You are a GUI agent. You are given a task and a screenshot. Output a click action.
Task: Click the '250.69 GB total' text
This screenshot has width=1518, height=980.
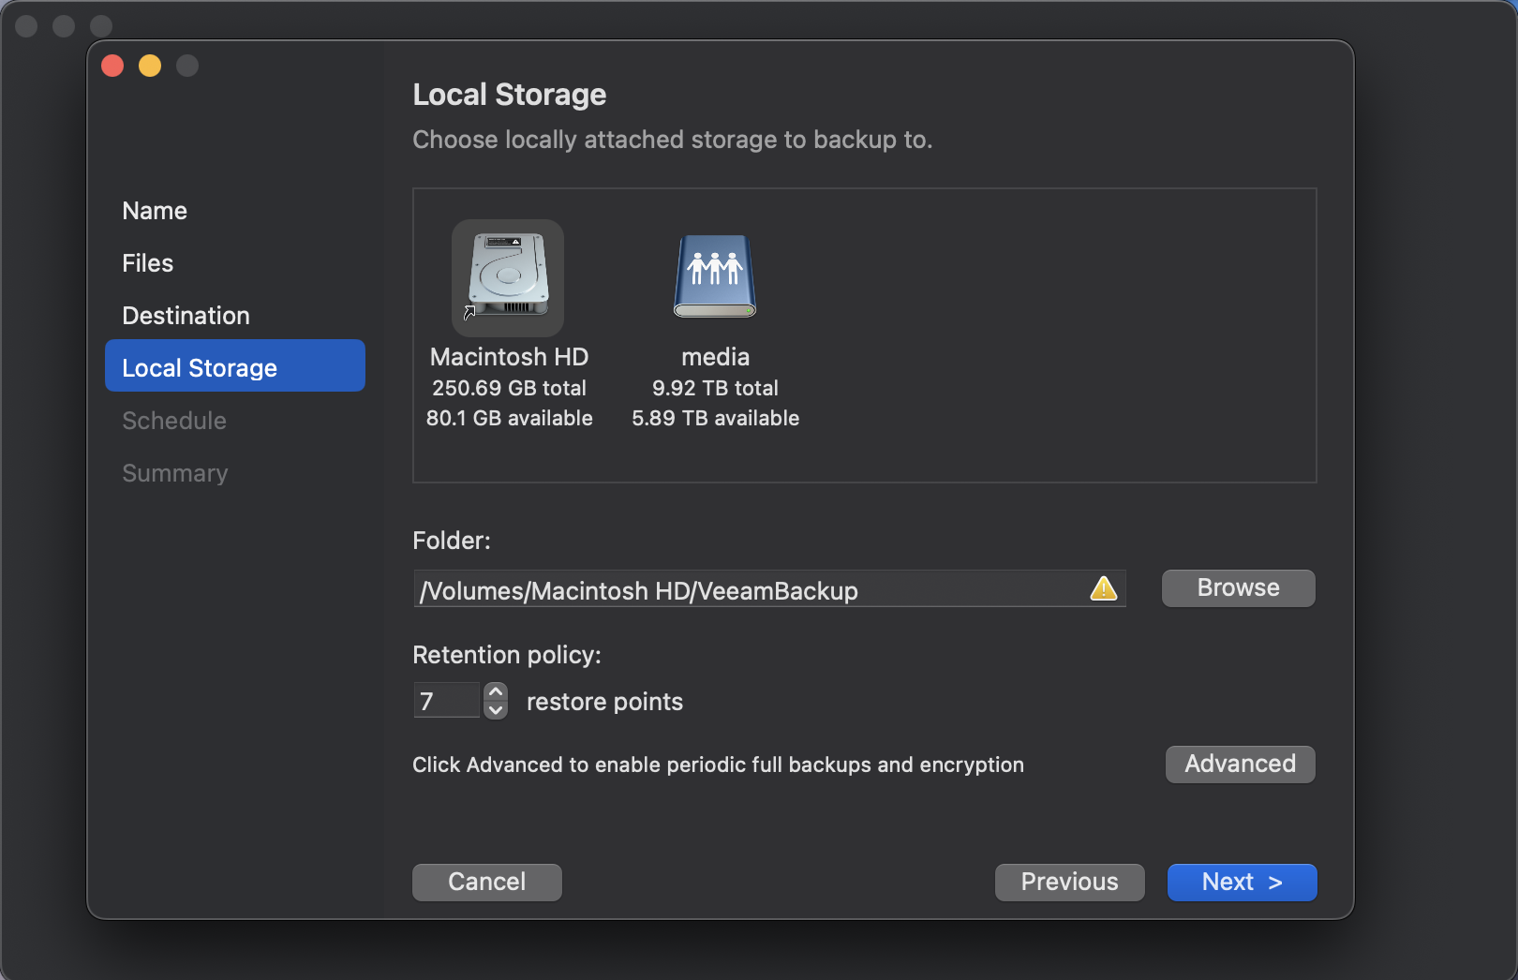509,388
